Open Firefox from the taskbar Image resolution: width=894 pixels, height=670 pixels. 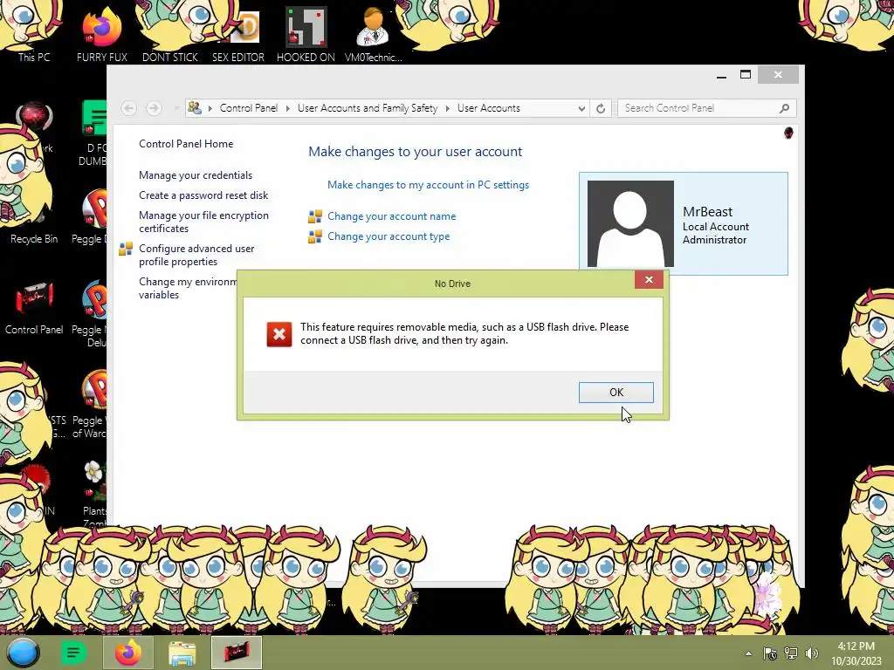click(128, 653)
